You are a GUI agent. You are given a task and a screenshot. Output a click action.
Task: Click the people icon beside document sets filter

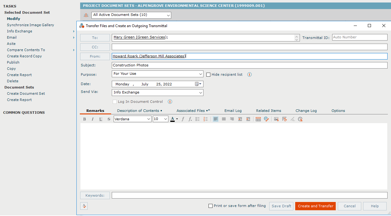86,15
